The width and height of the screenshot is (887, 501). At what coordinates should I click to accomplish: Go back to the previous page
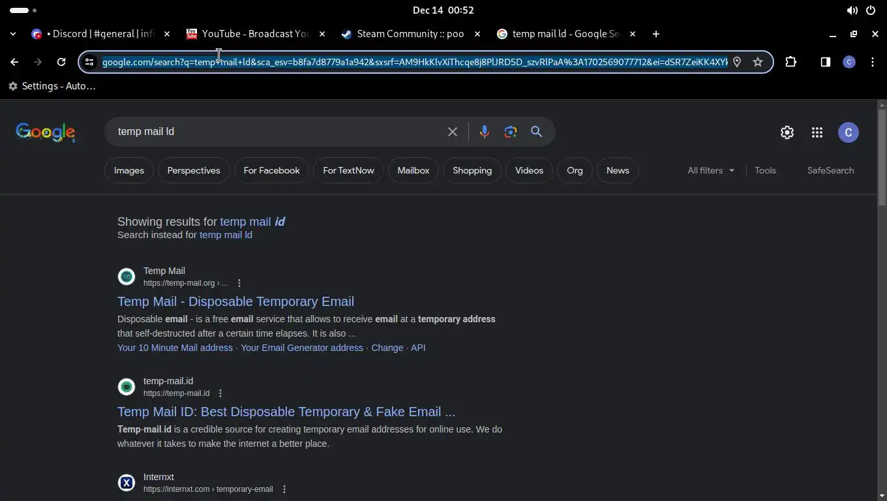[14, 62]
